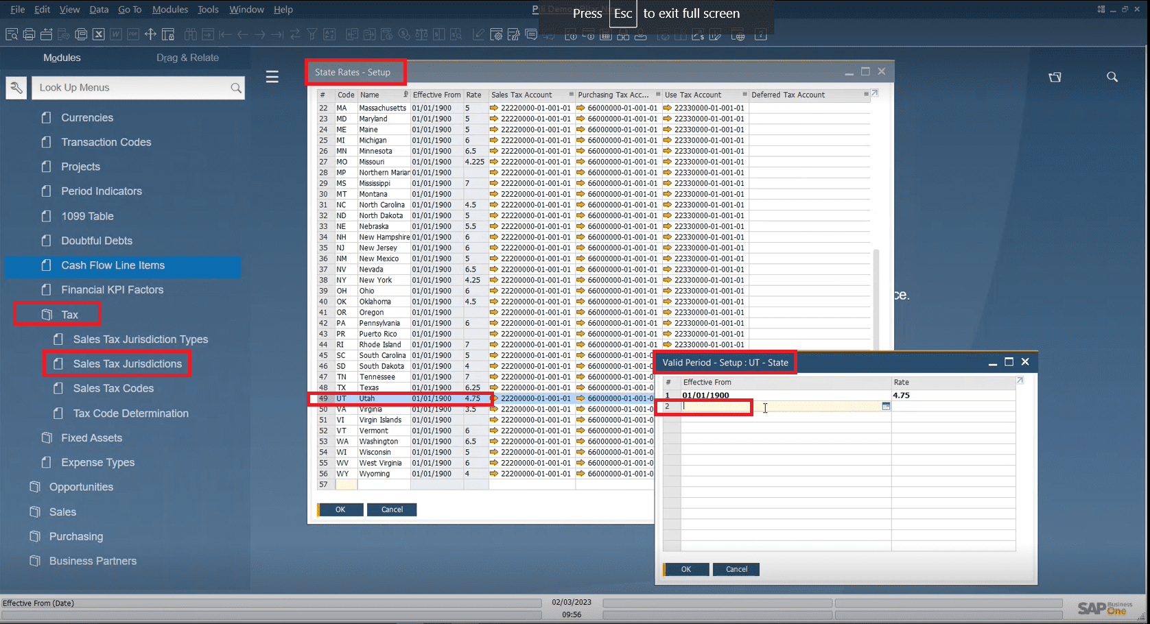Open Help with the question mark icon
This screenshot has width=1150, height=624.
[x=760, y=34]
